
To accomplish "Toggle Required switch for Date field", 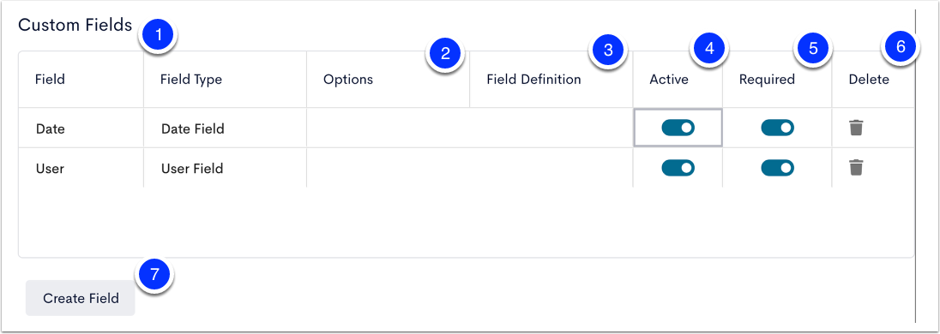I will (x=778, y=128).
